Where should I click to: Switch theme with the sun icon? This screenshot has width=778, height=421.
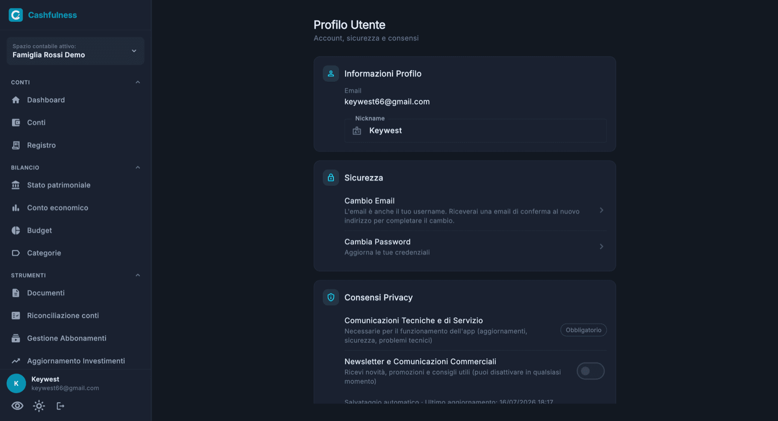39,406
